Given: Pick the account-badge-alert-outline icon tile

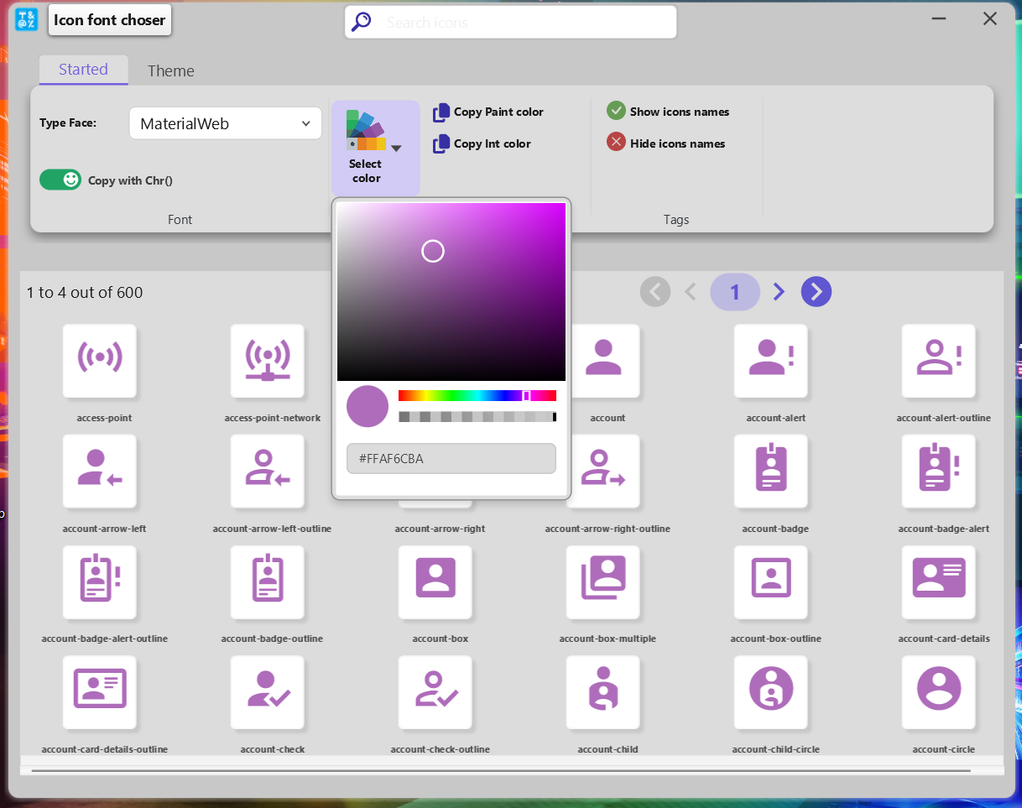Looking at the screenshot, I should [x=100, y=582].
